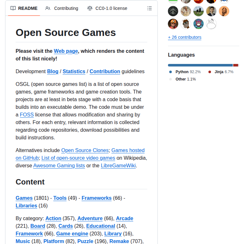Screen dimensions: 247x244
Task: Open contributor avatar with dark eye emblem
Action: (x=173, y=11)
